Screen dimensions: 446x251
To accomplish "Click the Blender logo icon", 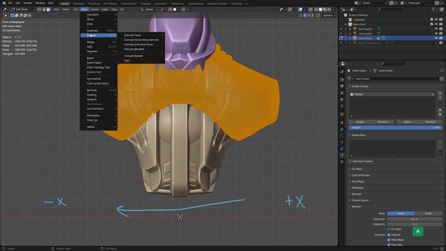I will click(x=4, y=3).
